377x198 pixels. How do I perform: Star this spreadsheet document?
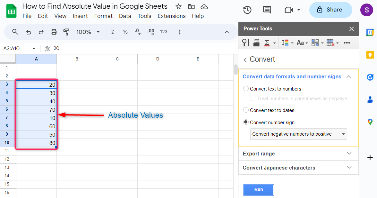click(x=179, y=7)
